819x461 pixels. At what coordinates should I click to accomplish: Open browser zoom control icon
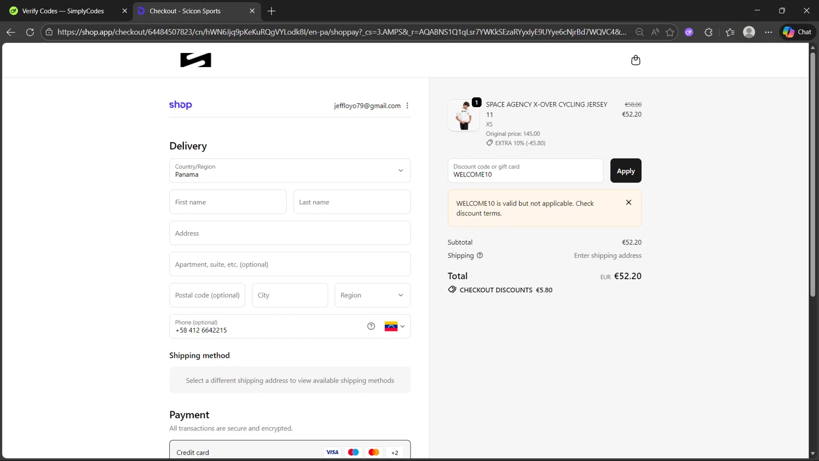pyautogui.click(x=639, y=32)
